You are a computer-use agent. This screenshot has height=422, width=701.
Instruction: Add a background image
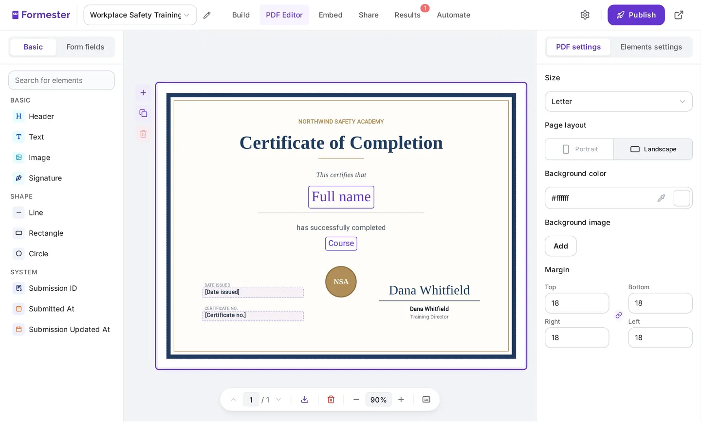[x=561, y=246]
